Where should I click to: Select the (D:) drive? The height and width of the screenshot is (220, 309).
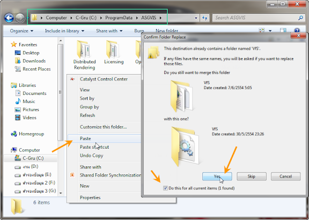[x=31, y=166]
